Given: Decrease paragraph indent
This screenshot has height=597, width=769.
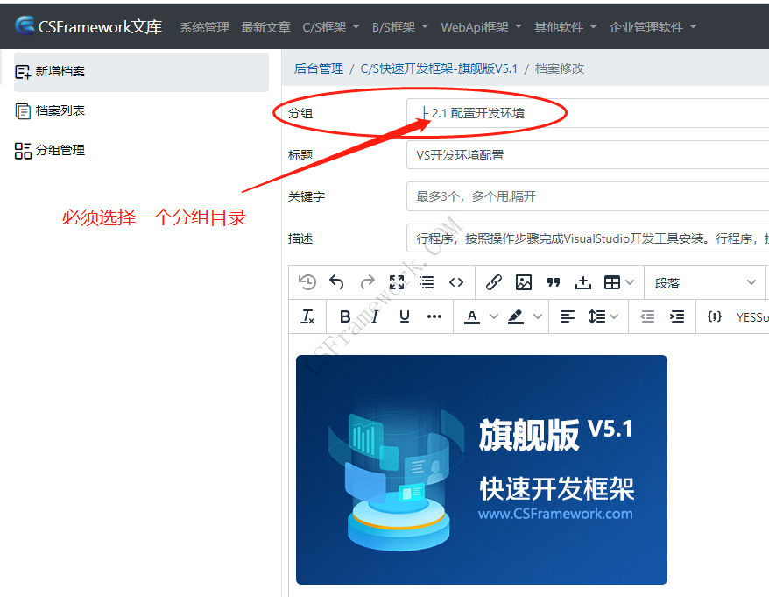Looking at the screenshot, I should coord(647,316).
